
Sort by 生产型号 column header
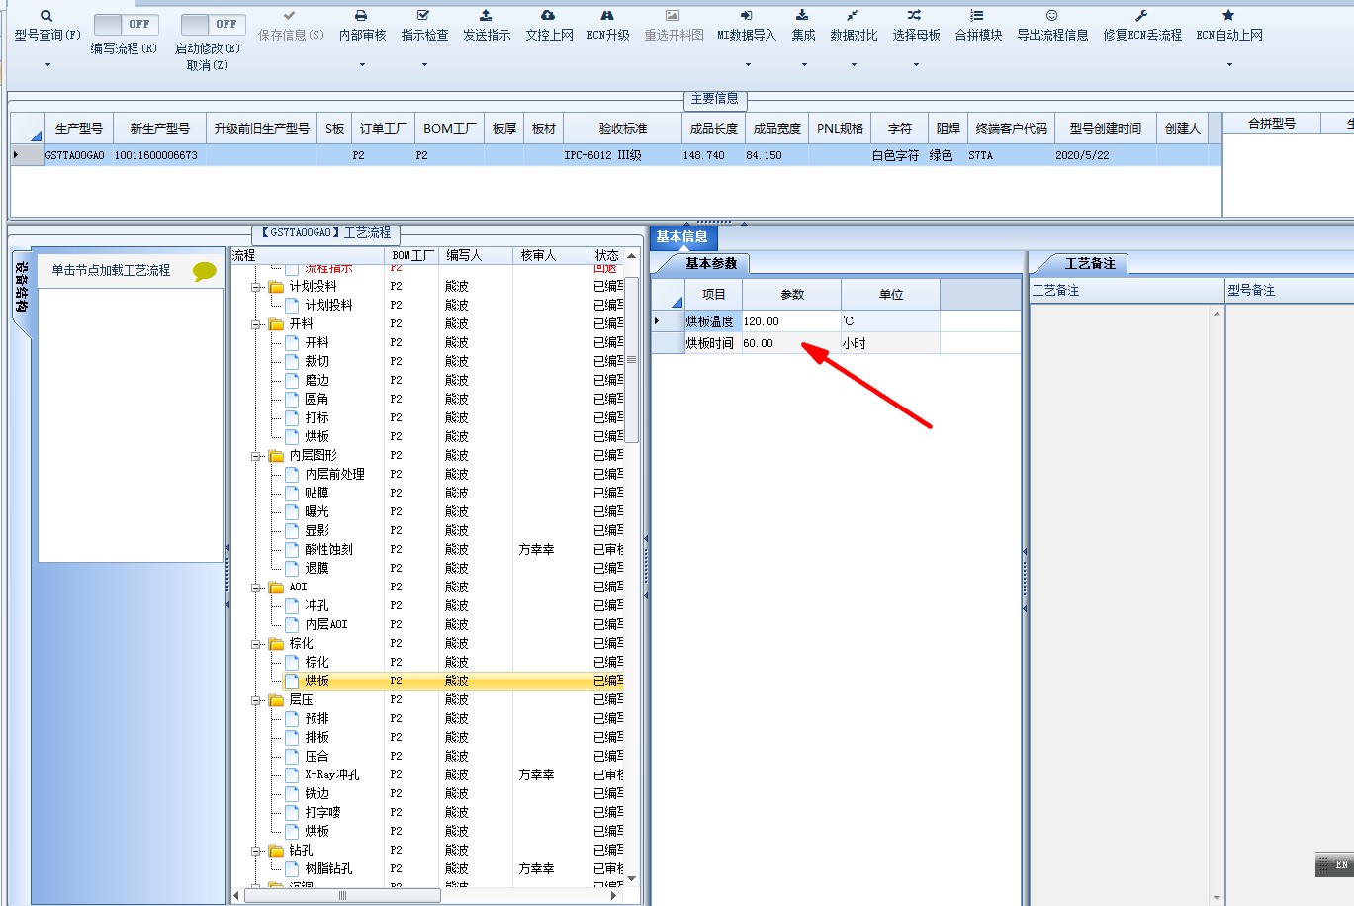point(79,129)
